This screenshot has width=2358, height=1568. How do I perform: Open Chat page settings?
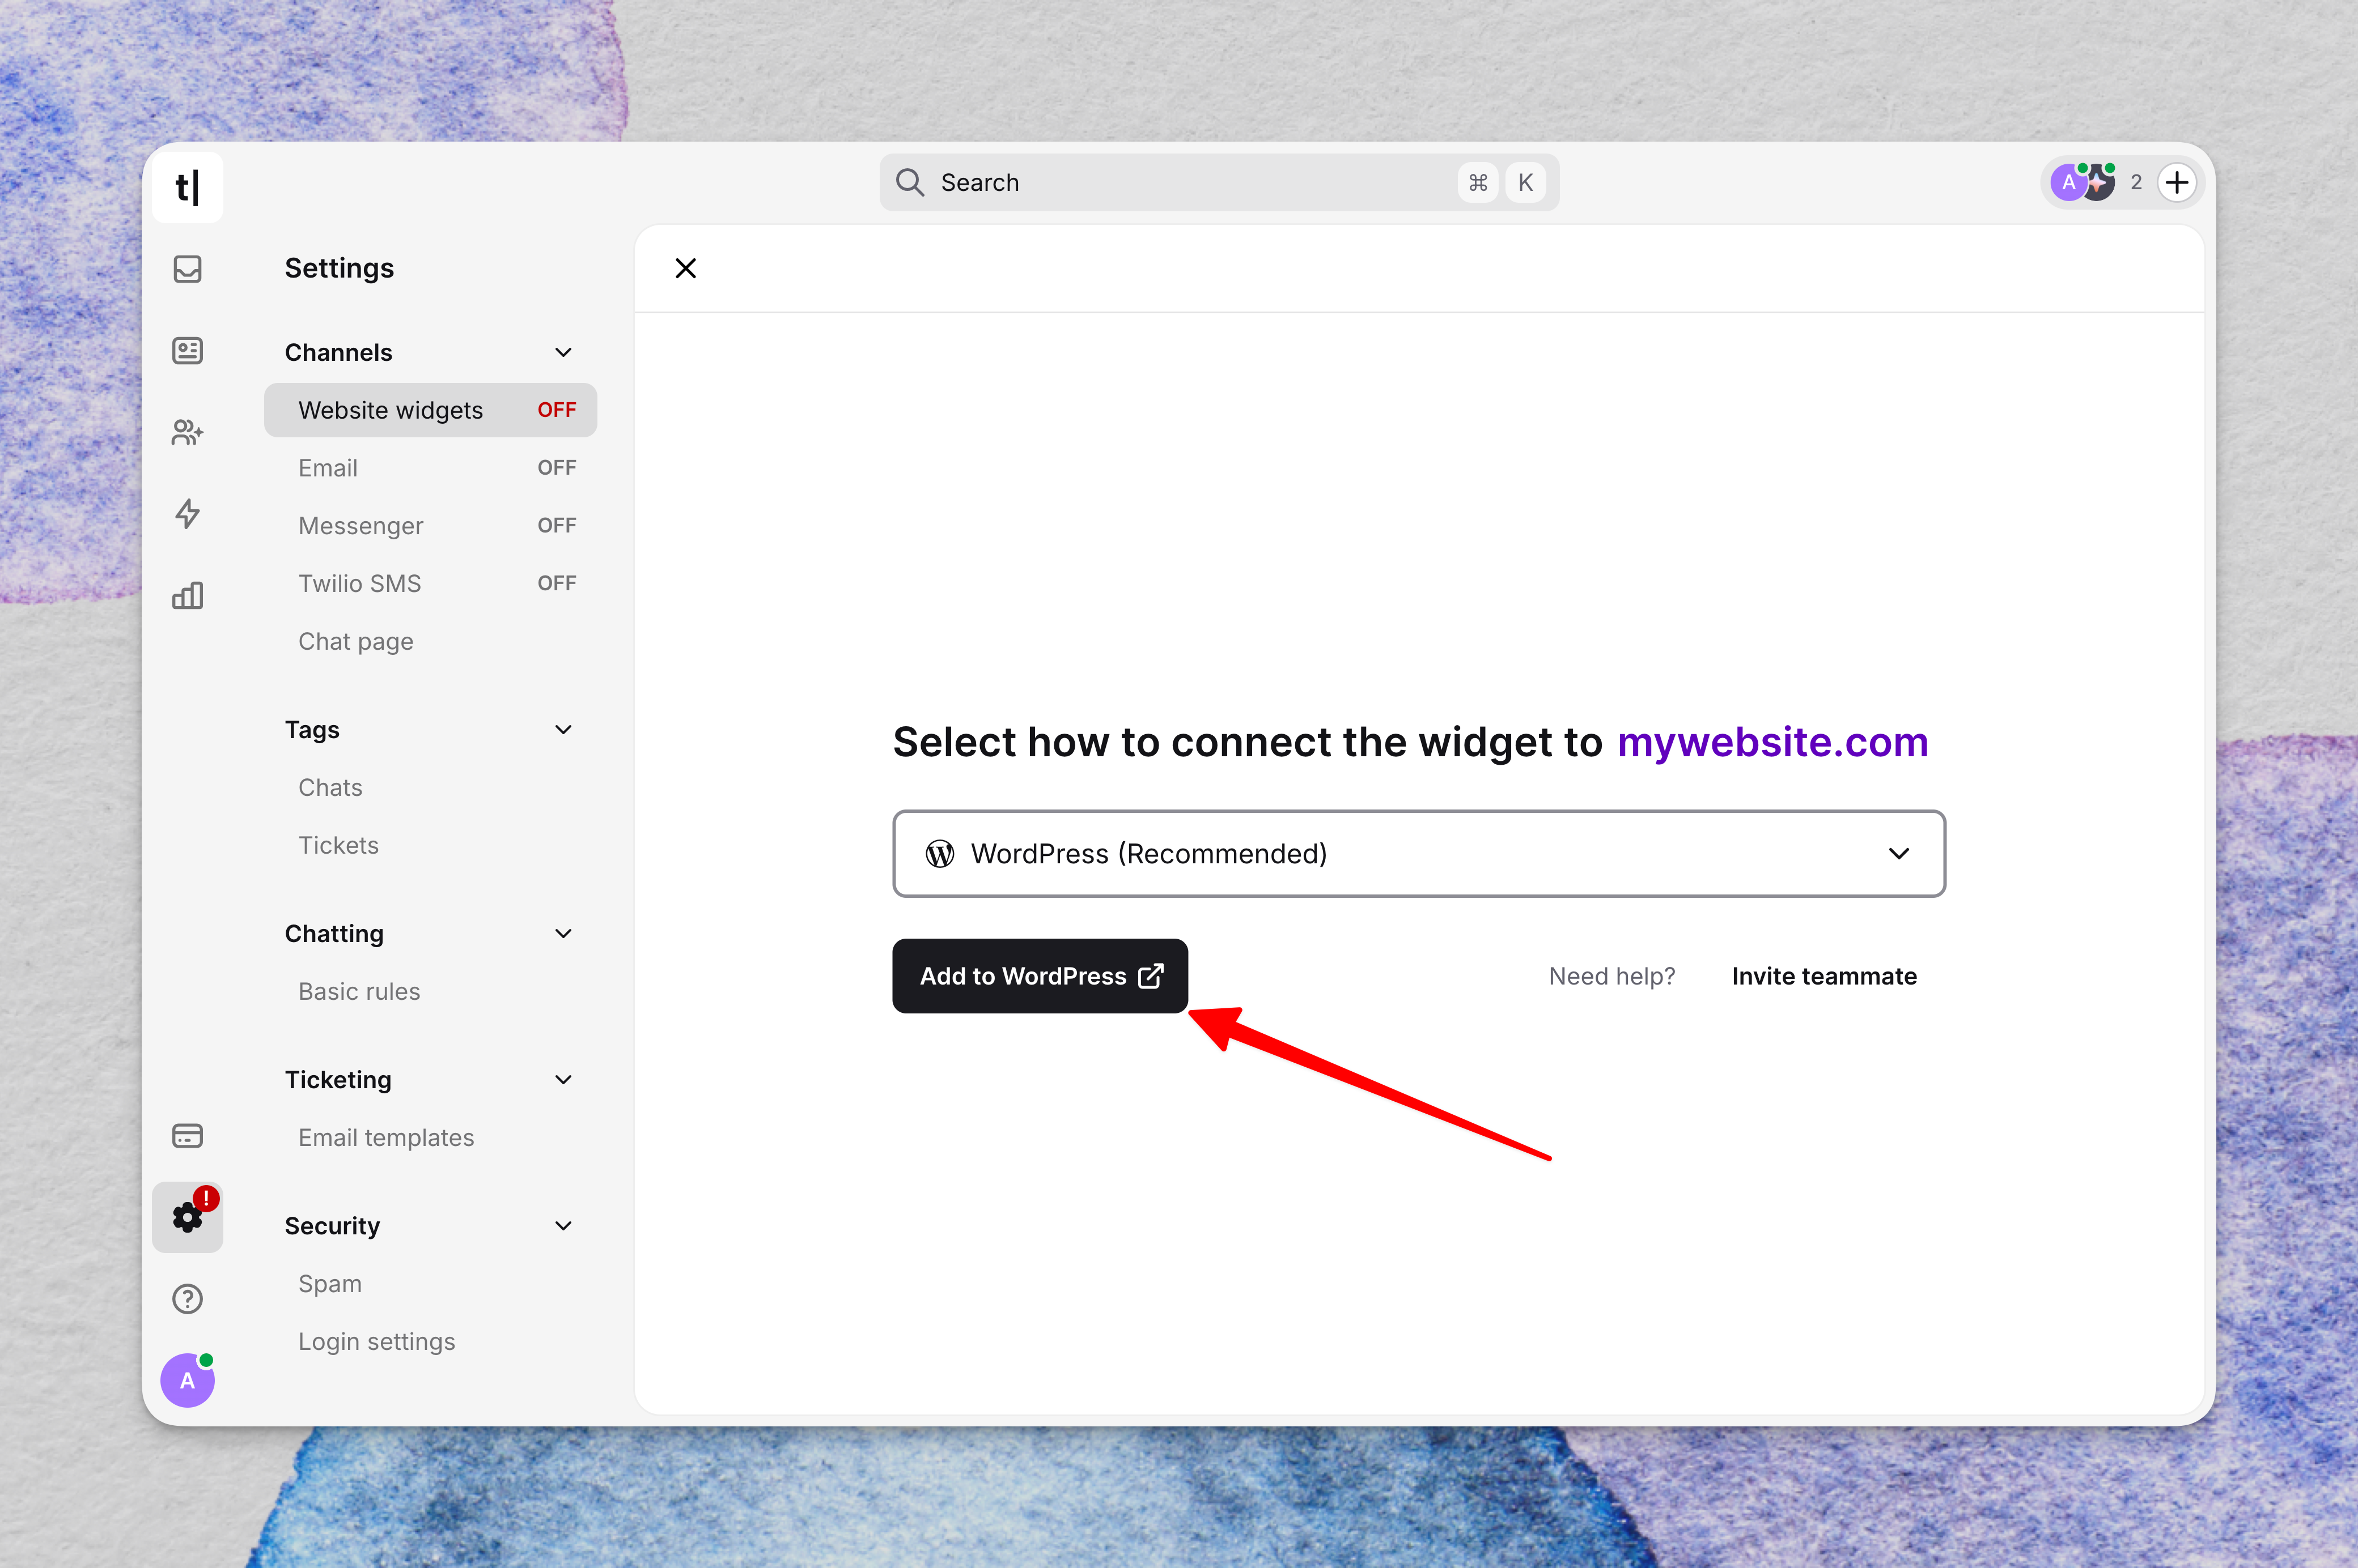pos(430,642)
